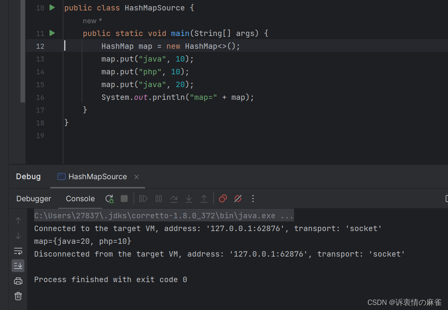Click the main method name

[x=180, y=33]
